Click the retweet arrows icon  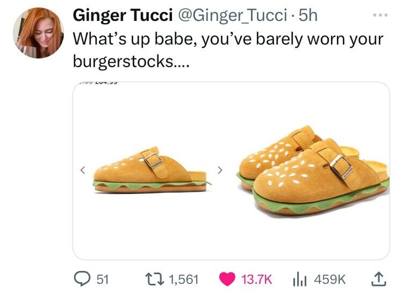[x=154, y=279]
